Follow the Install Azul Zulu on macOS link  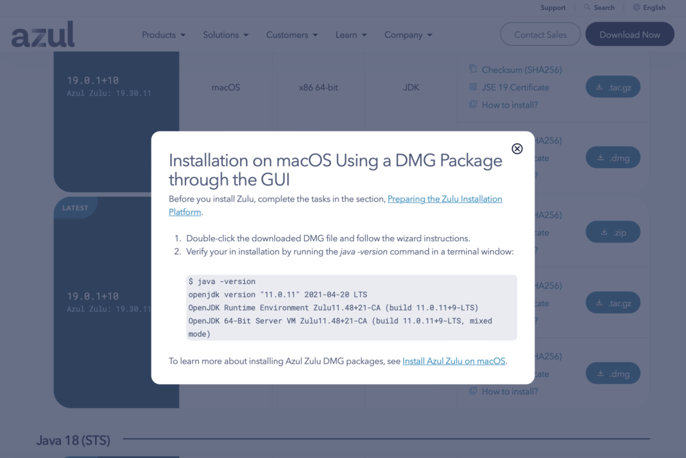(x=454, y=361)
